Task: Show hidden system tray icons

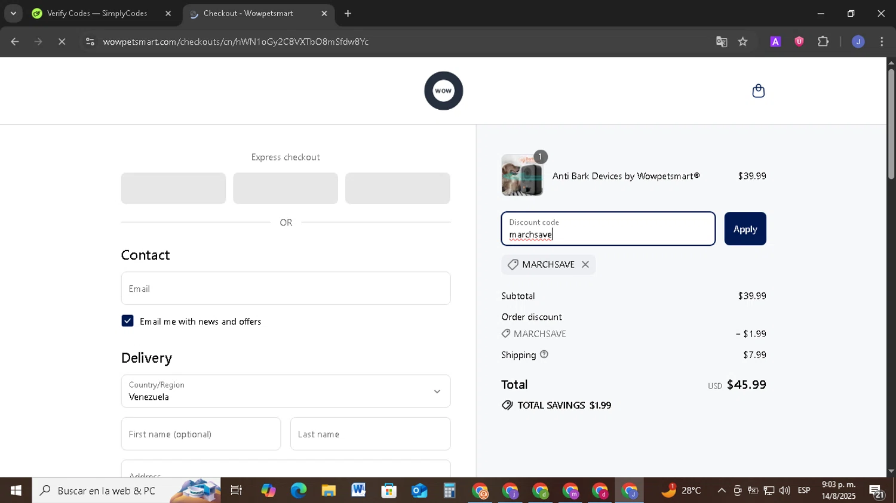Action: pos(722,490)
